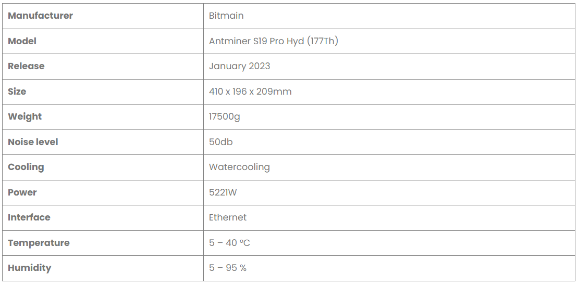
Task: Click the Power row label
Action: pos(22,192)
